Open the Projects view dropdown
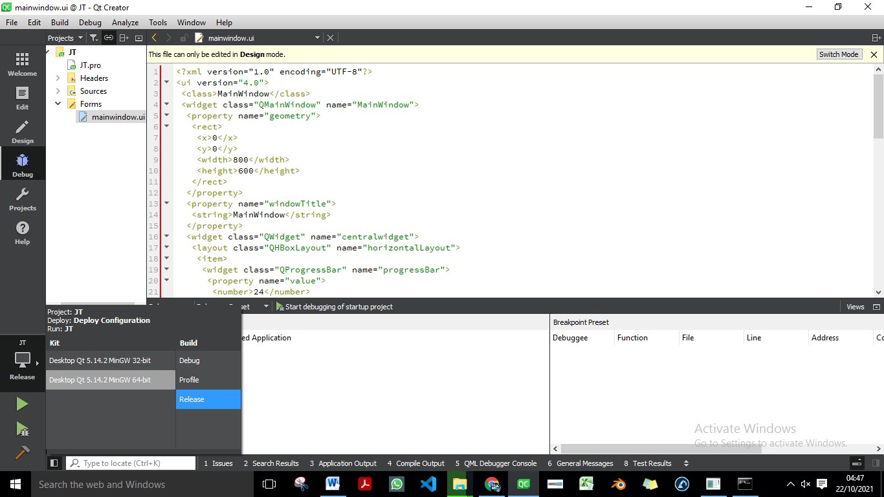The width and height of the screenshot is (884, 497). point(65,38)
